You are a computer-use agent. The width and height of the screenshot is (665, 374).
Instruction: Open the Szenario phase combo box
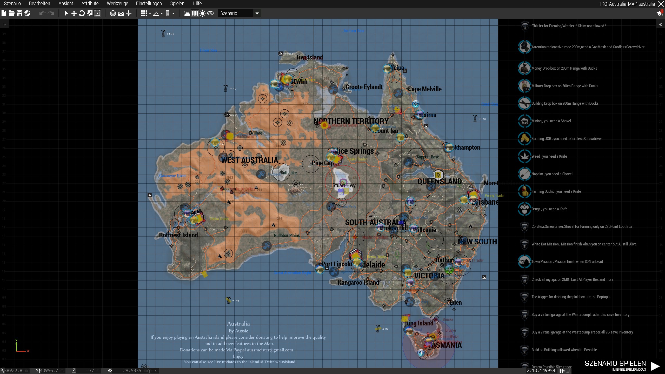(239, 13)
